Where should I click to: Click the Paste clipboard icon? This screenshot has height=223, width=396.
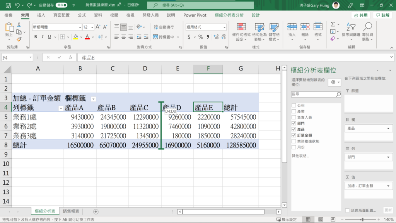click(x=9, y=27)
